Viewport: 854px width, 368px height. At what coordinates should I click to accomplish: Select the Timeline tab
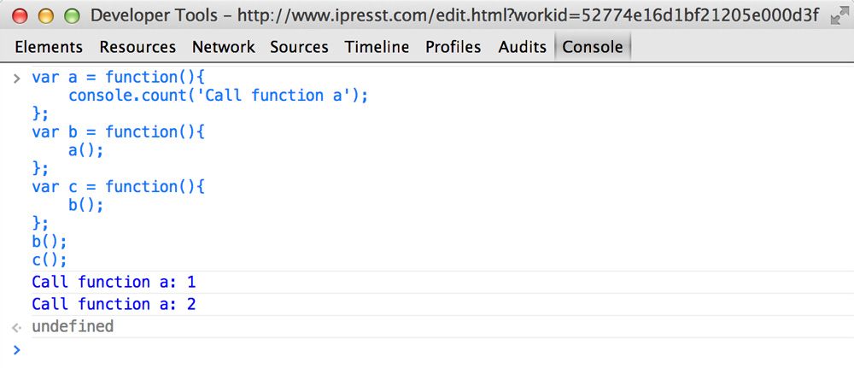coord(377,47)
